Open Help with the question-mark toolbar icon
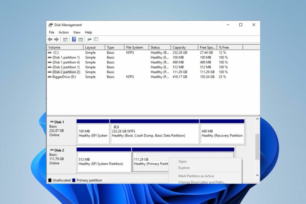Screen dimensions: 306x204 coord(74,39)
